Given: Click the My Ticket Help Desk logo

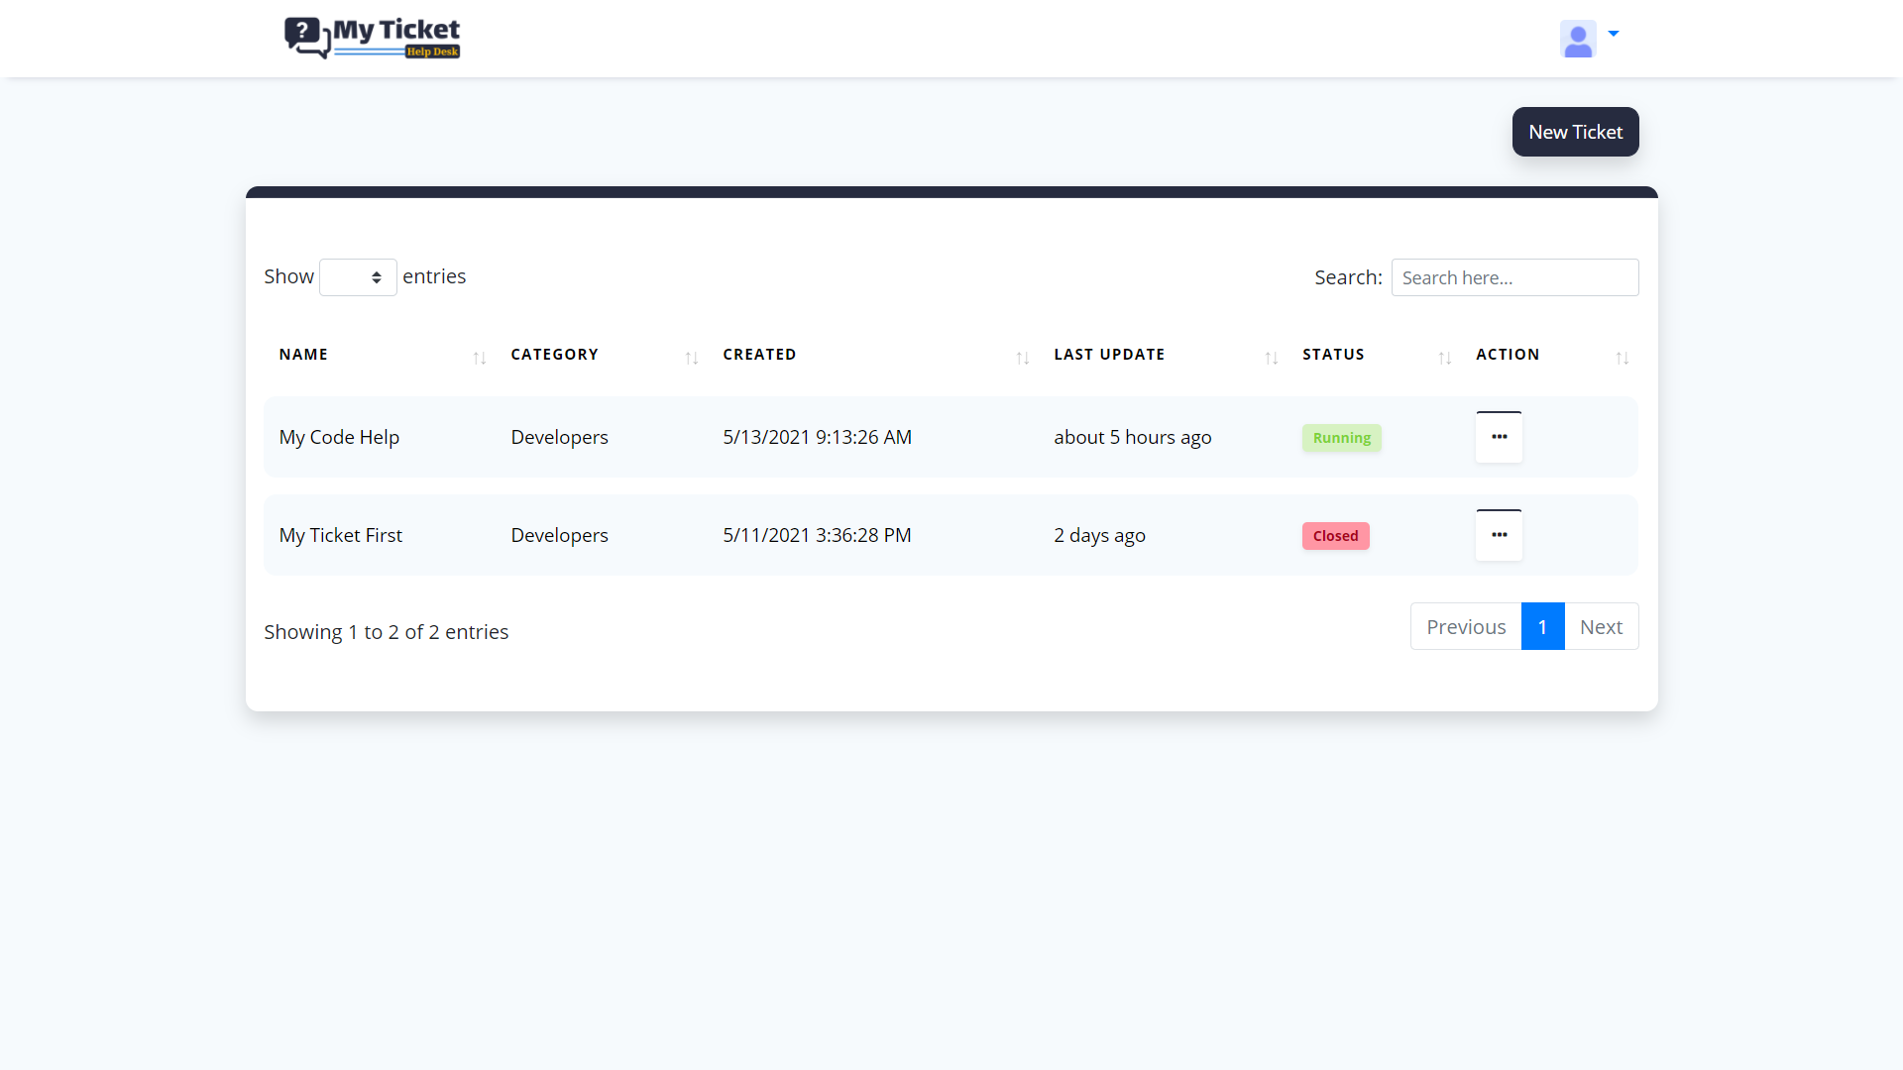Looking at the screenshot, I should [372, 38].
